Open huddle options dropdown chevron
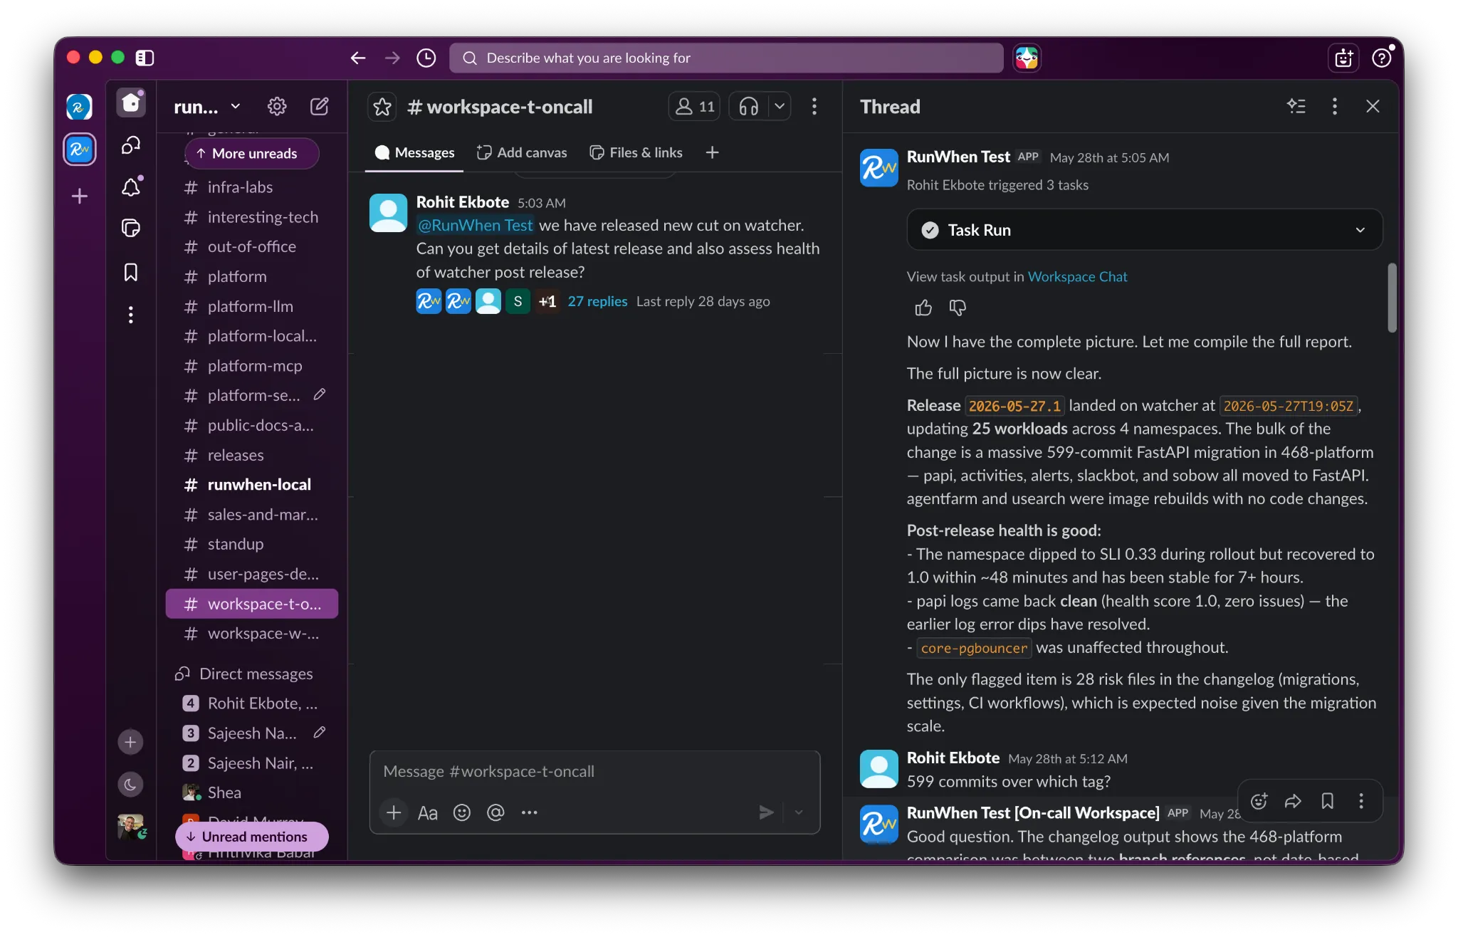 [x=780, y=107]
